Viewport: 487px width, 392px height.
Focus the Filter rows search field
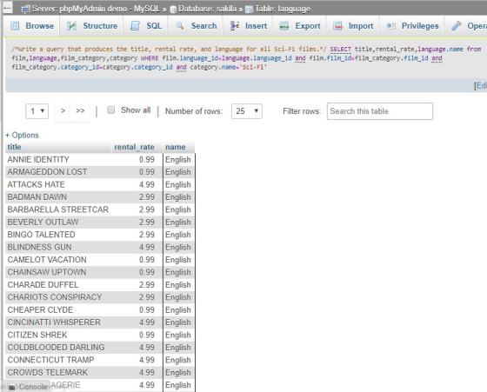pos(379,111)
